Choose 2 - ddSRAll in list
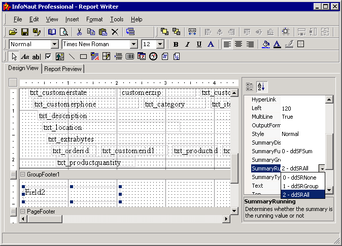Screen dimensions: 342x246 coord(303,195)
